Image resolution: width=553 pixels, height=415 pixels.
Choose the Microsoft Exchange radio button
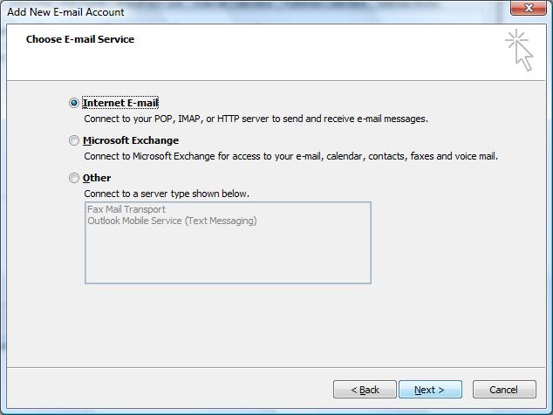74,140
